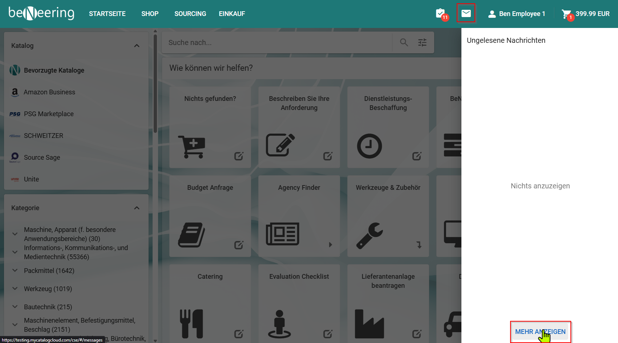Select the Amazon Business catalog

click(x=49, y=92)
